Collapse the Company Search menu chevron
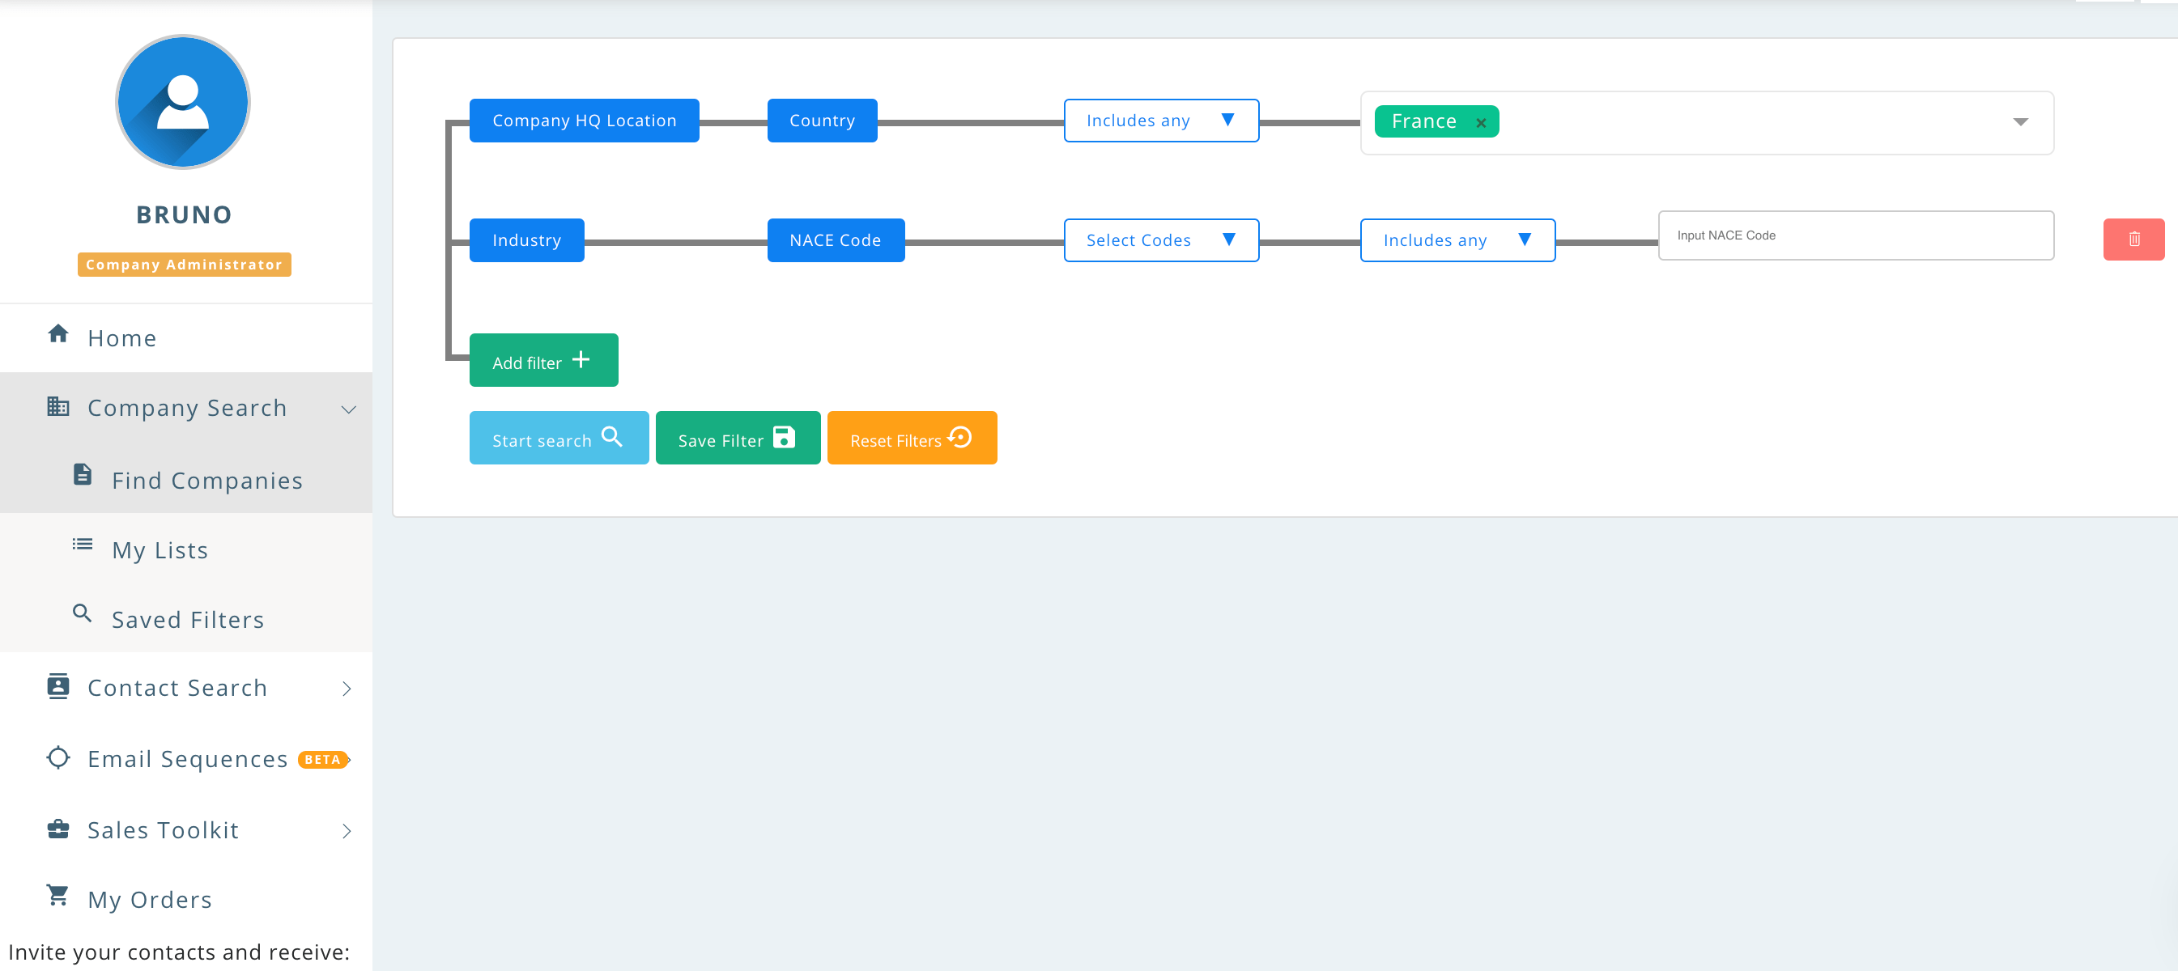 click(347, 410)
